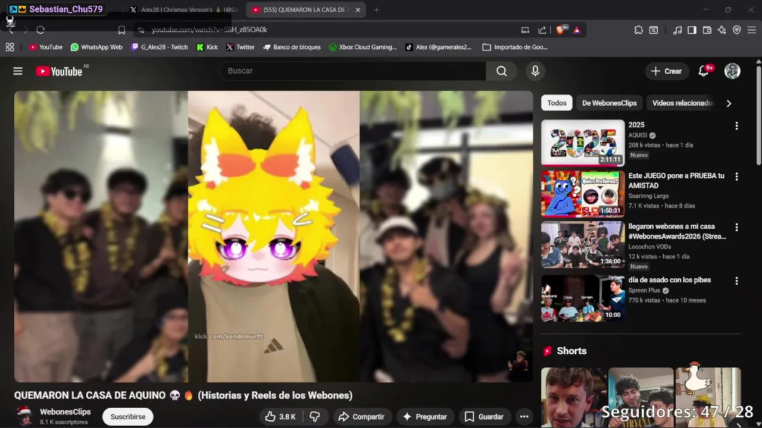Image resolution: width=762 pixels, height=428 pixels.
Task: Open Brave Playlist music note icon
Action: click(x=677, y=30)
